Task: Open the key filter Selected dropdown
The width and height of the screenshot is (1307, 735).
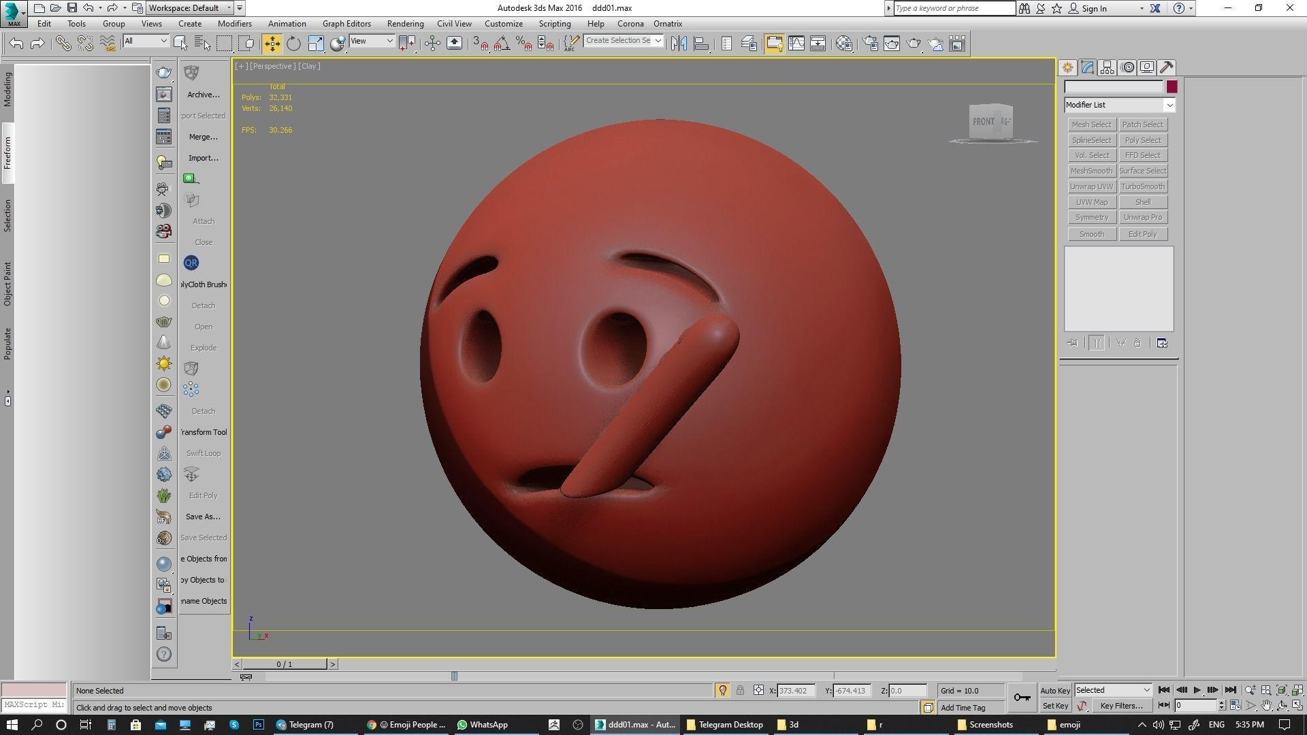Action: (1113, 690)
